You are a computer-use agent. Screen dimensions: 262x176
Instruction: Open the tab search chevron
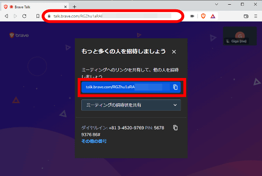coord(217,4)
